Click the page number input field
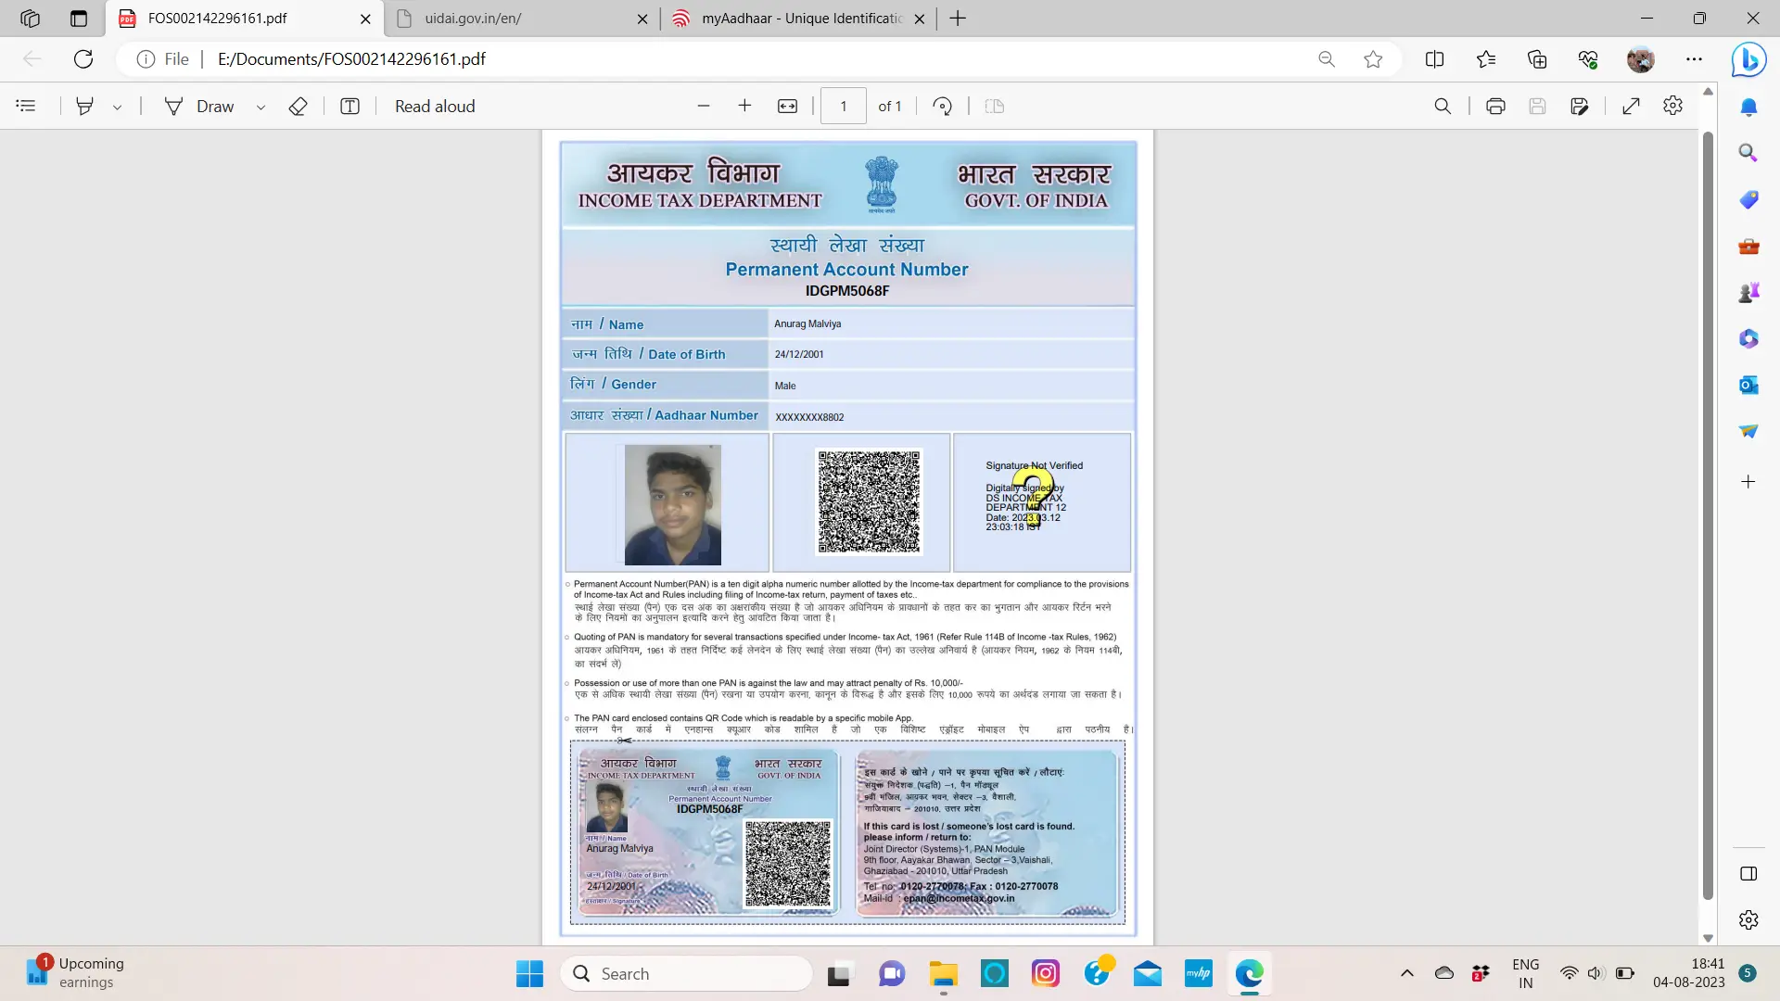The image size is (1780, 1001). pos(843,107)
